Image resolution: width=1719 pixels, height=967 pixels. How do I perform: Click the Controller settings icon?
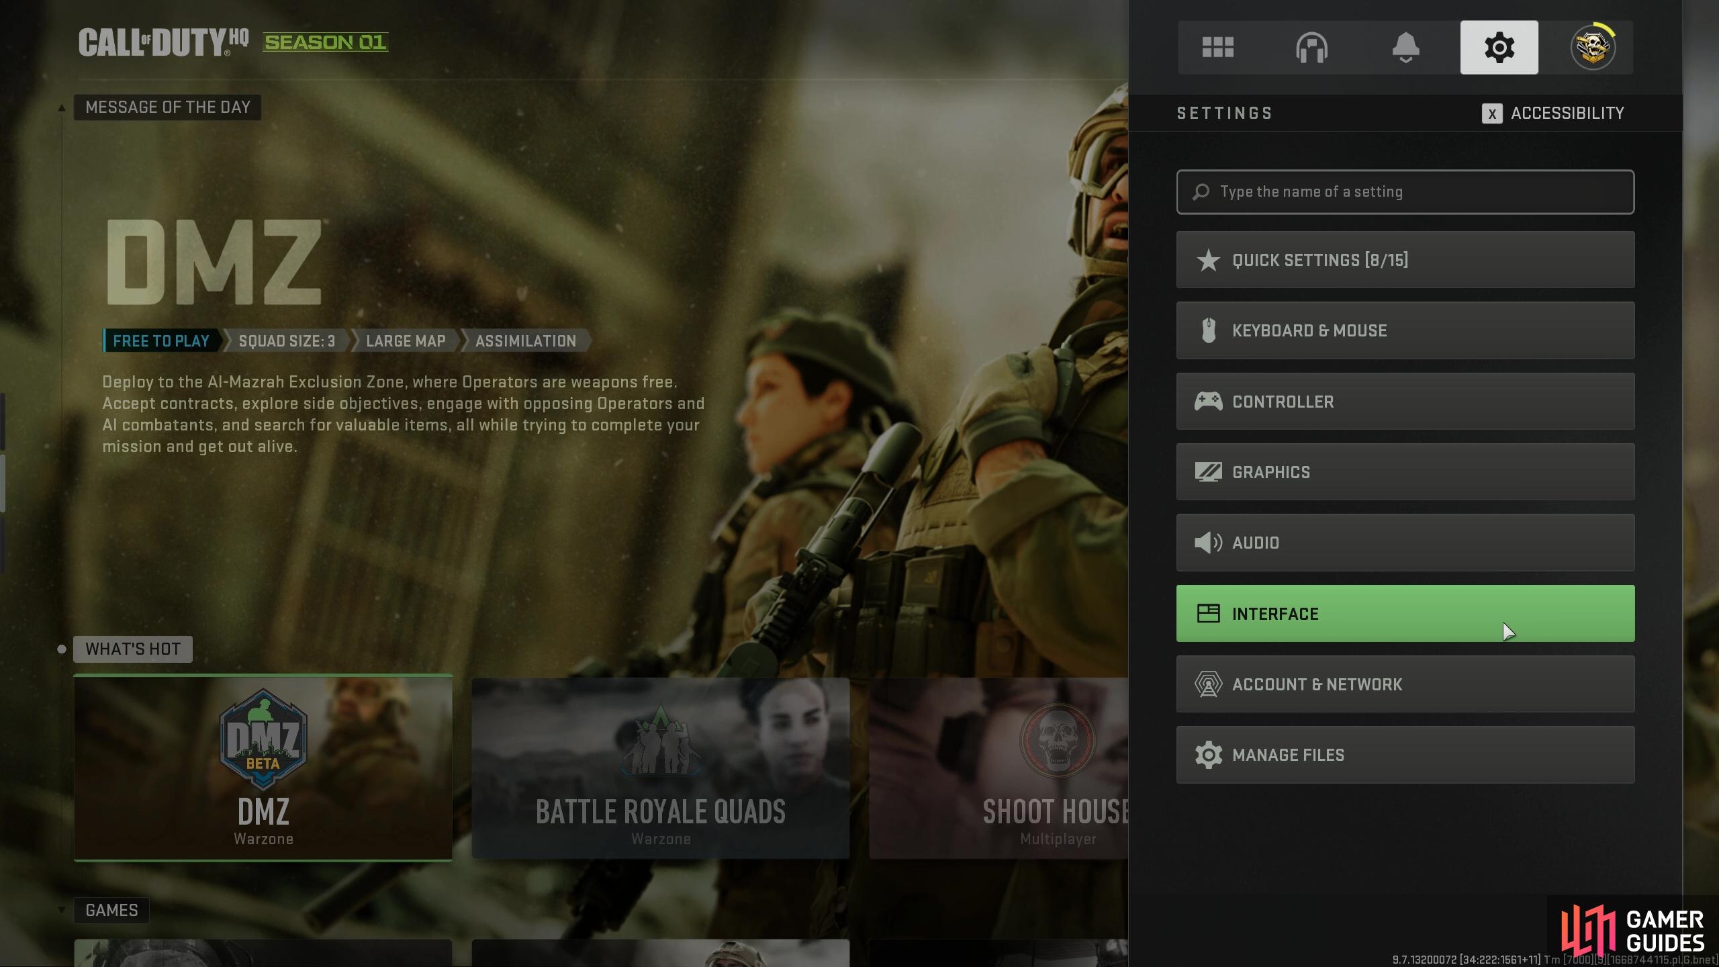point(1208,400)
